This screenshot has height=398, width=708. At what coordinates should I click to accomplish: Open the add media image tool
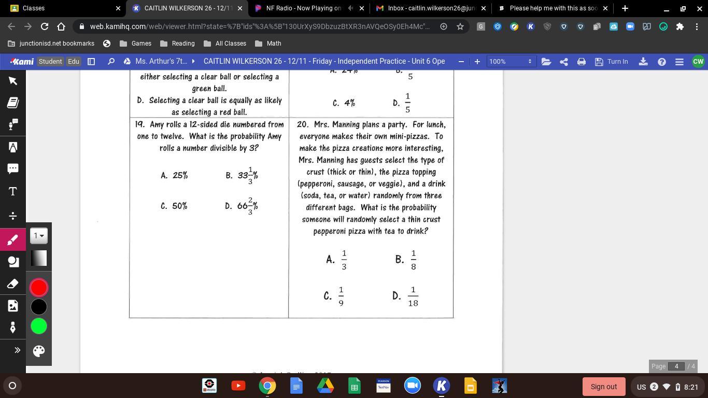[x=13, y=306]
